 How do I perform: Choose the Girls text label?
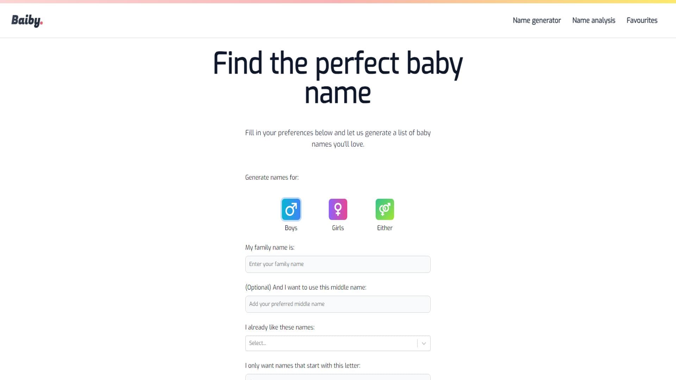[338, 228]
